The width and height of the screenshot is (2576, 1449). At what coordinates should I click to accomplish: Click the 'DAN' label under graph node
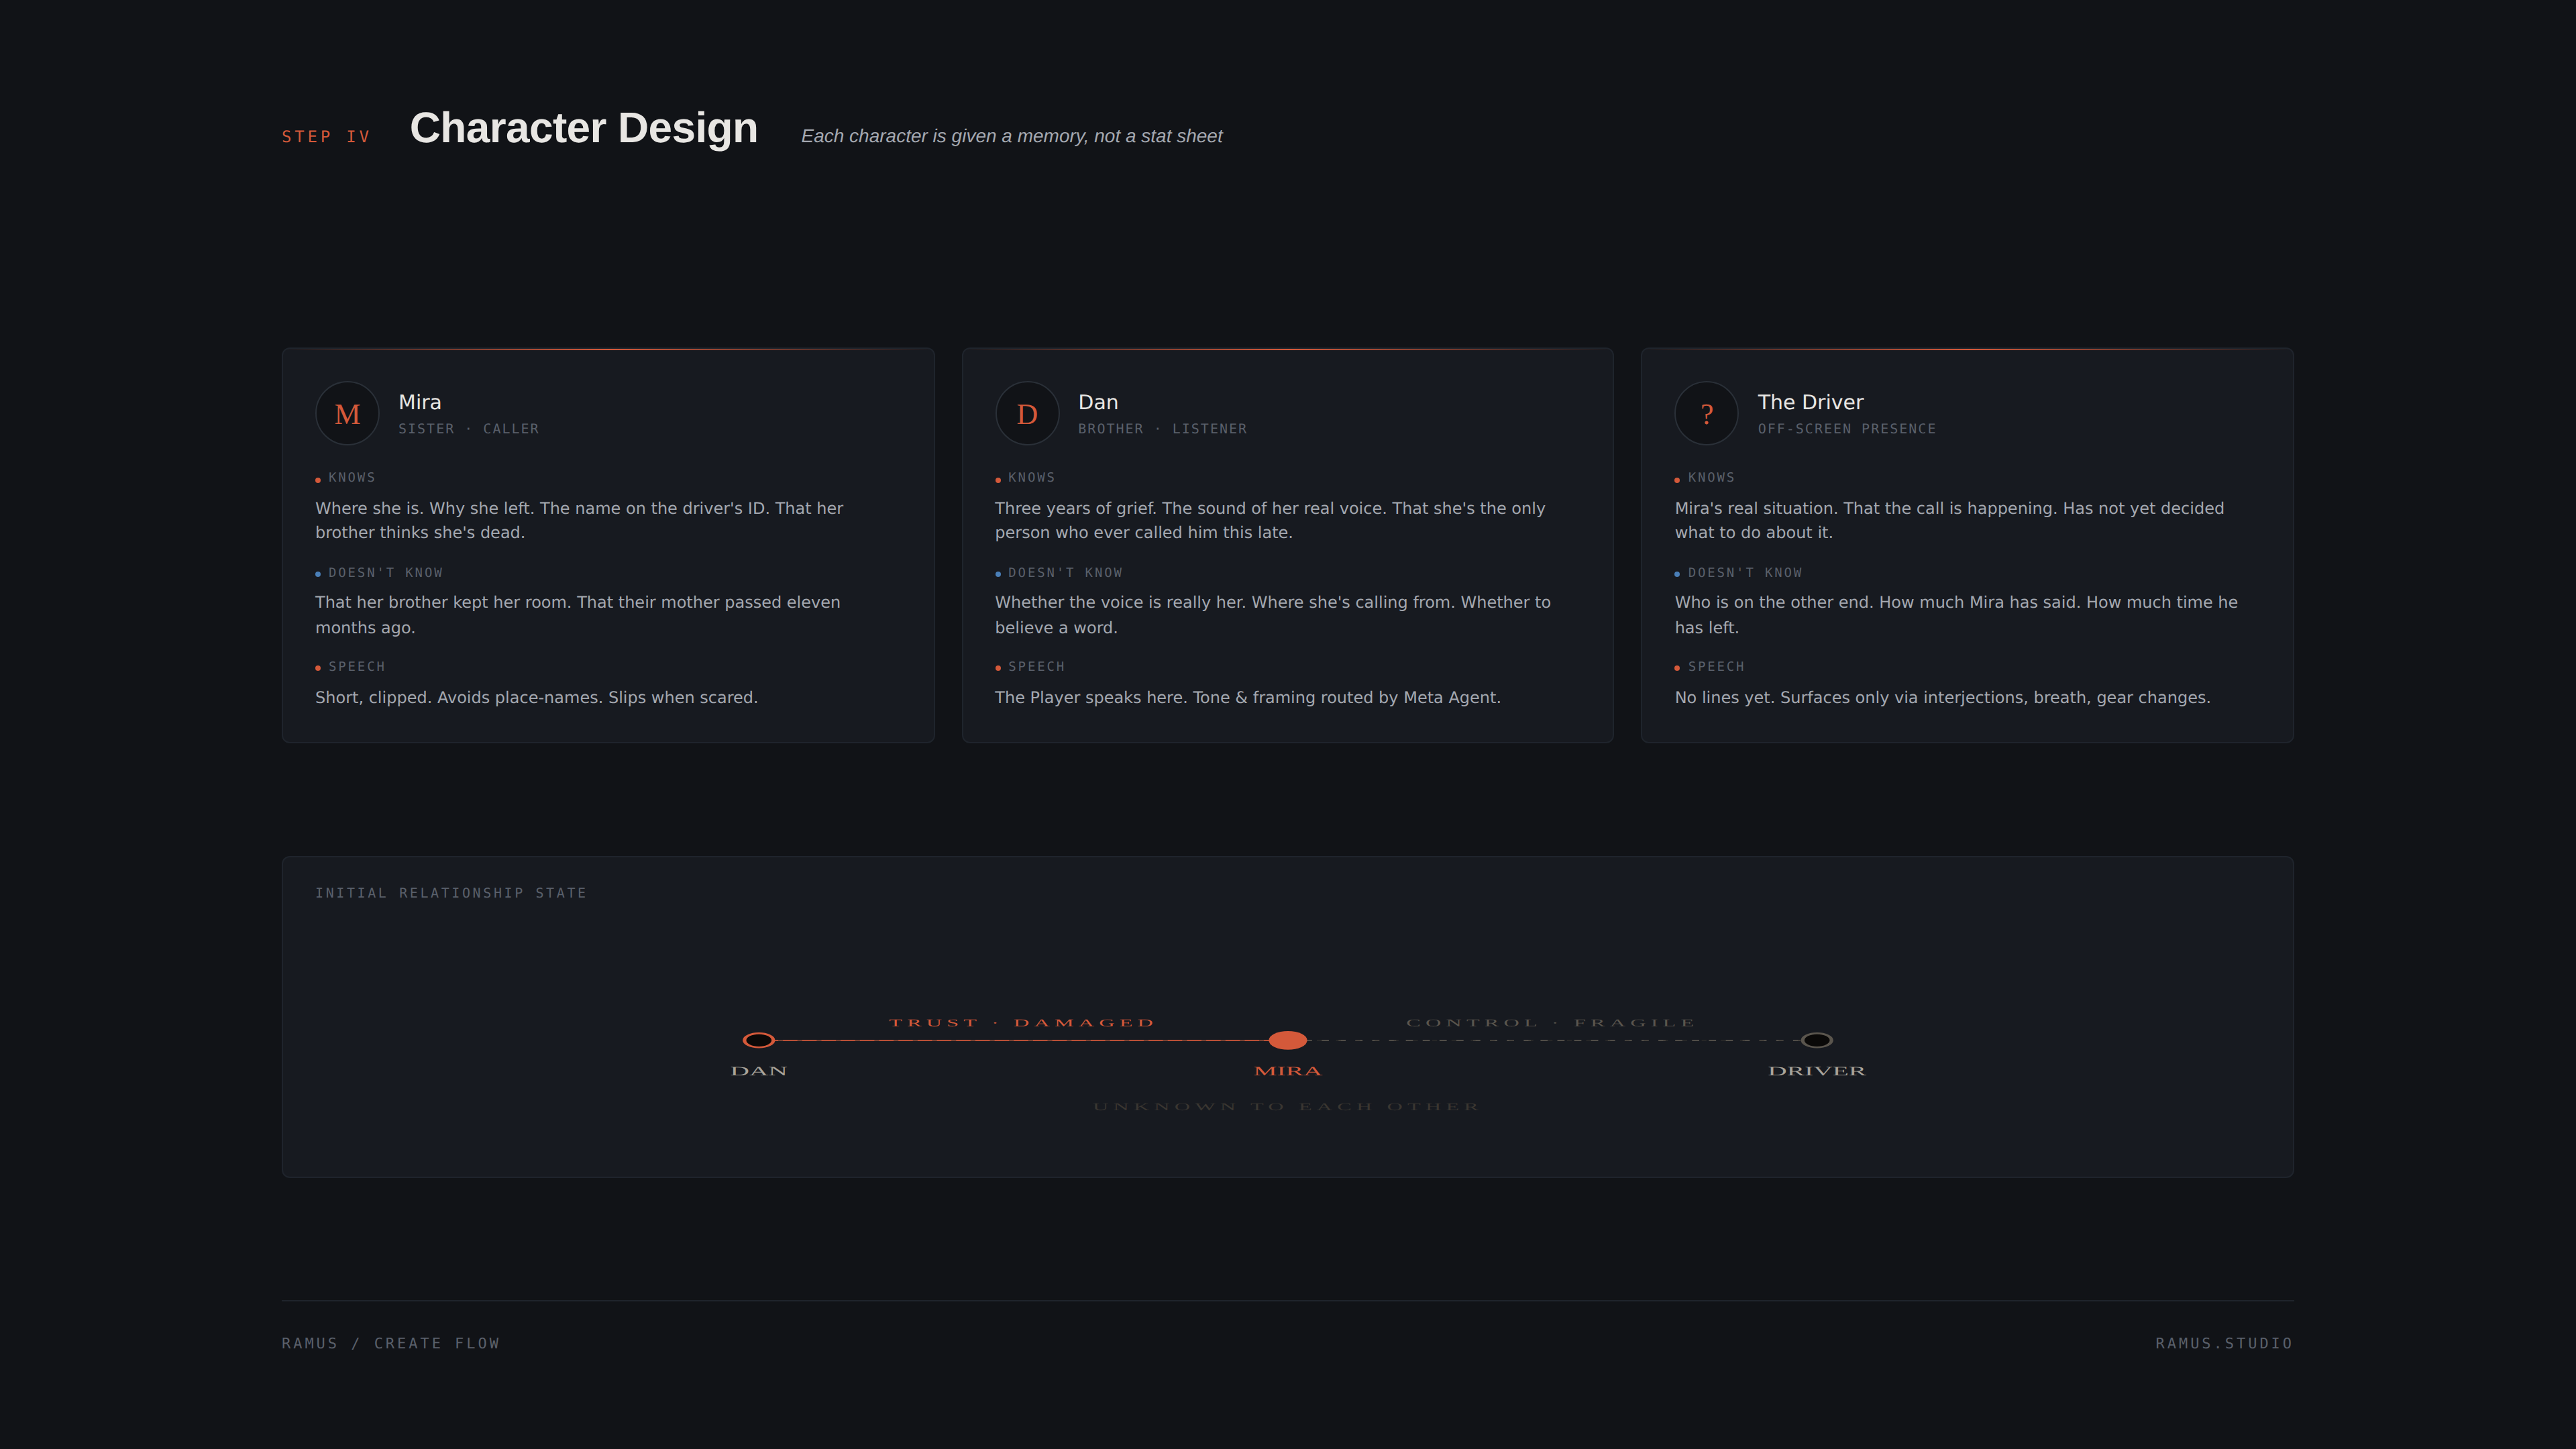(759, 1071)
